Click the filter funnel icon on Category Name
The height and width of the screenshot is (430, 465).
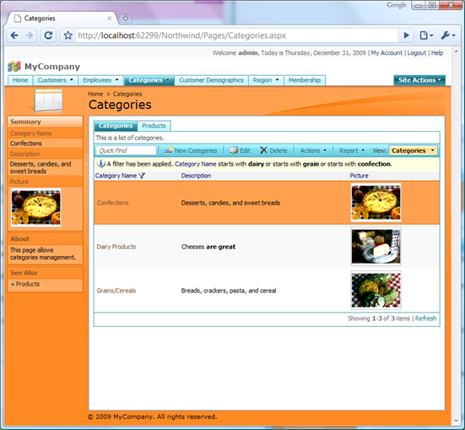coord(142,176)
